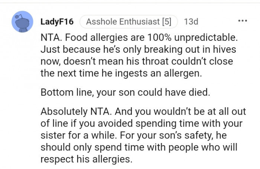Screen dimensions: 260x169
Task: Click the line starting 'of line if you avoided'
Action: [x=142, y=124]
